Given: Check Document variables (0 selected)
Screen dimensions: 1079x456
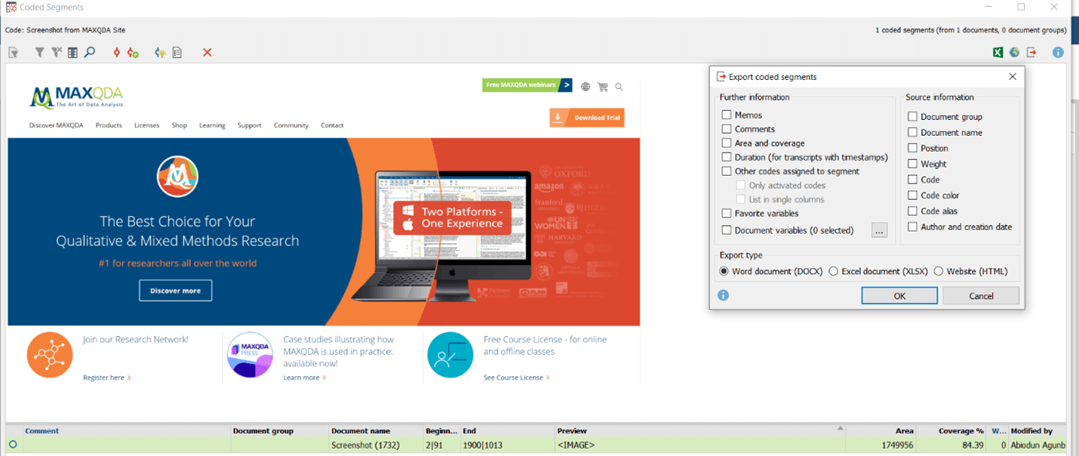Looking at the screenshot, I should [x=727, y=230].
